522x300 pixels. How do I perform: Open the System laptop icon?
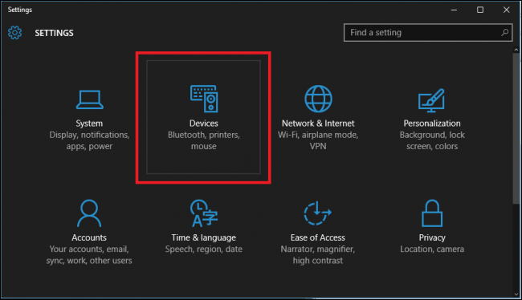pos(90,99)
